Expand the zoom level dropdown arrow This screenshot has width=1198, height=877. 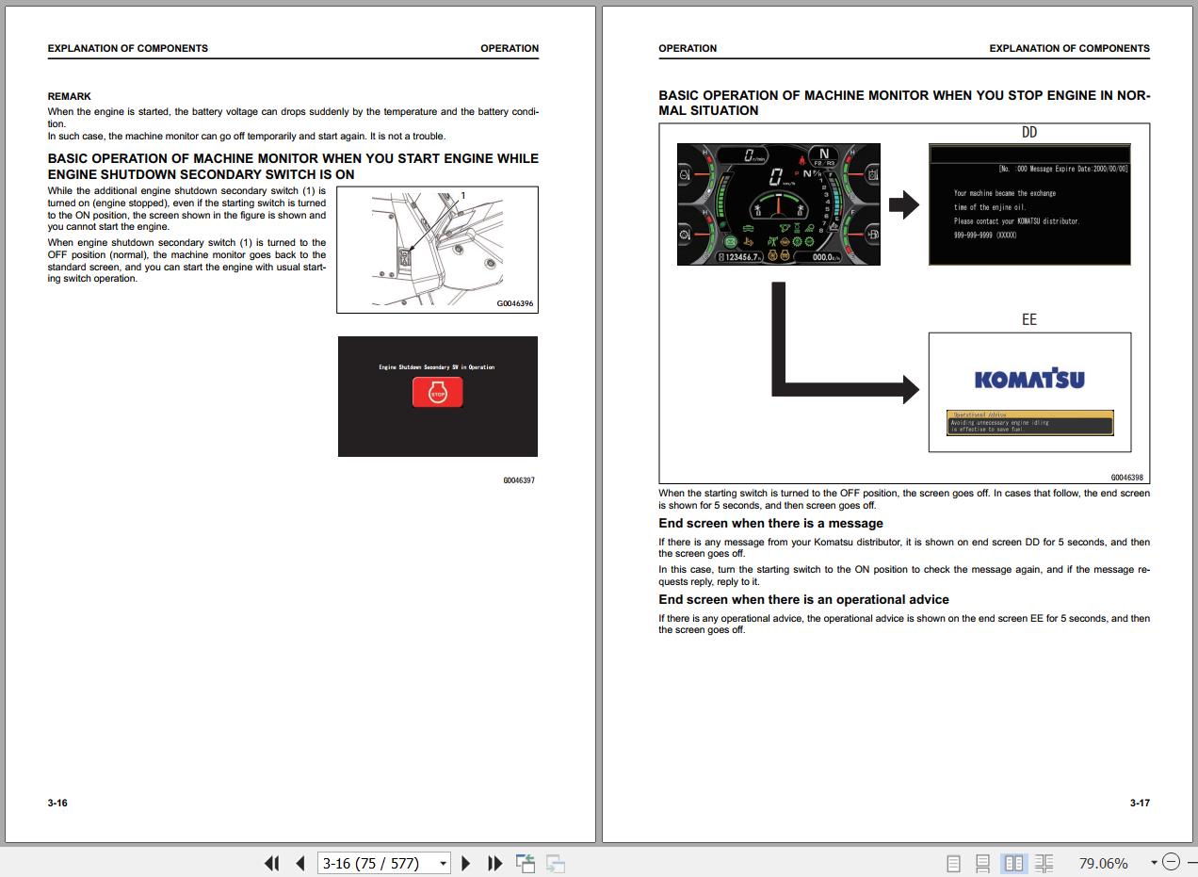(1153, 863)
